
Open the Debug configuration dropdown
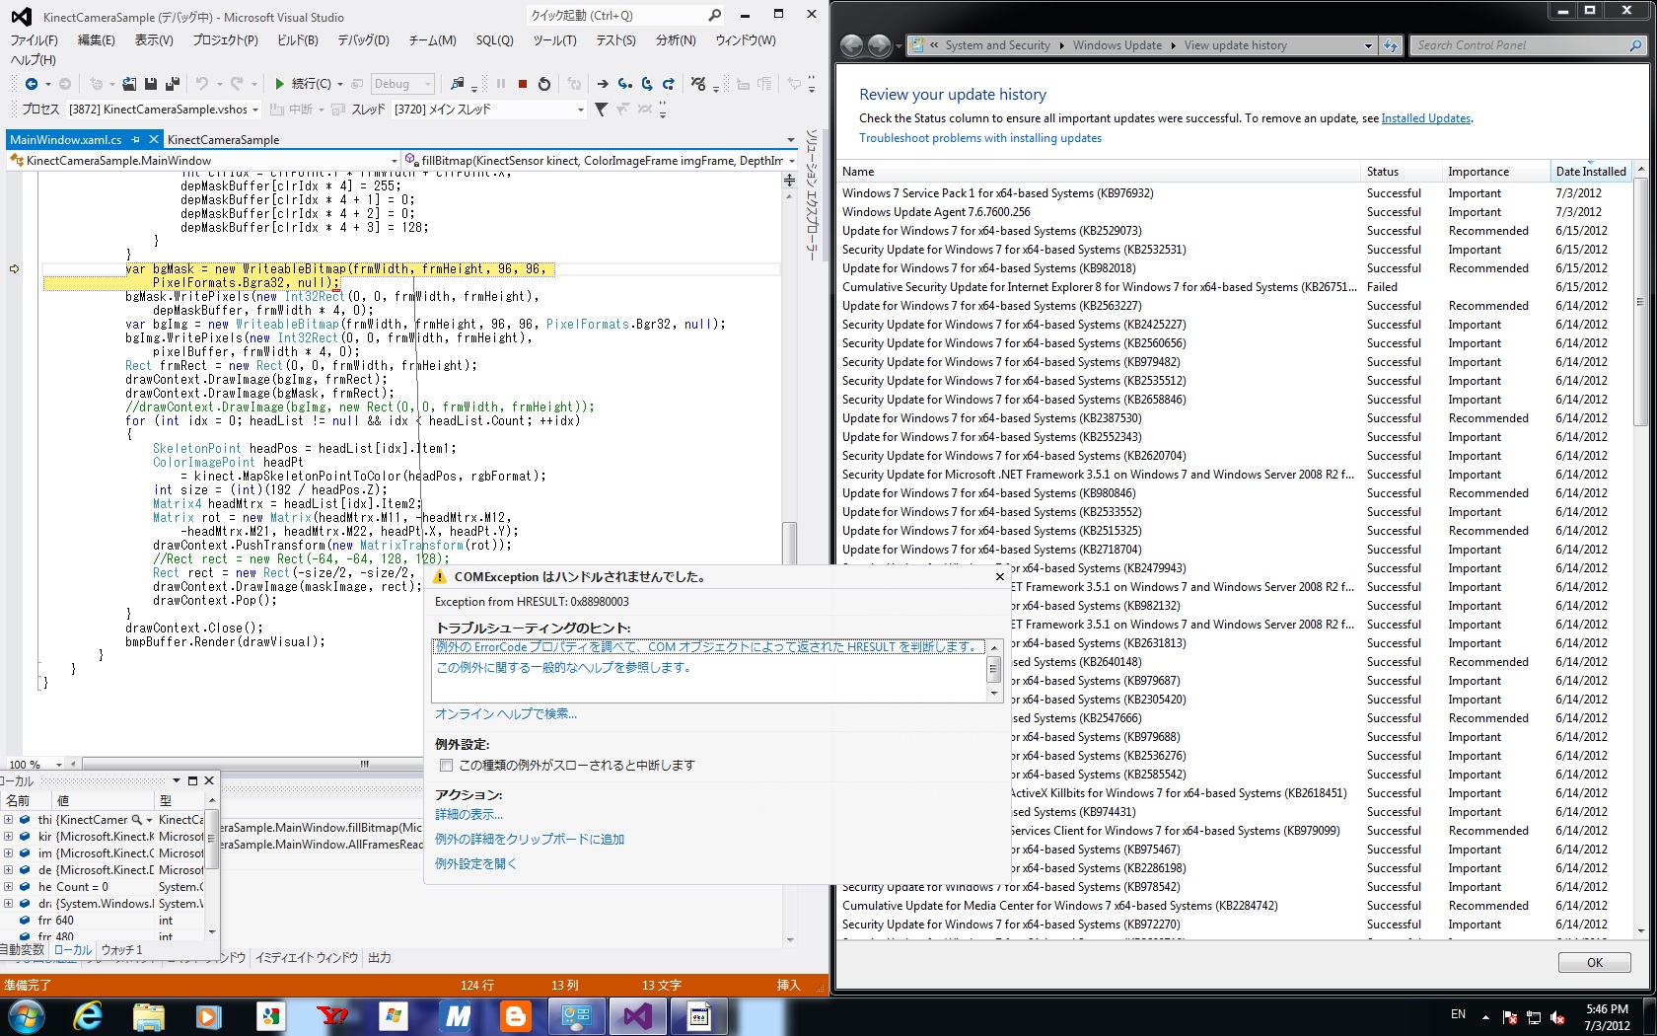tap(402, 84)
